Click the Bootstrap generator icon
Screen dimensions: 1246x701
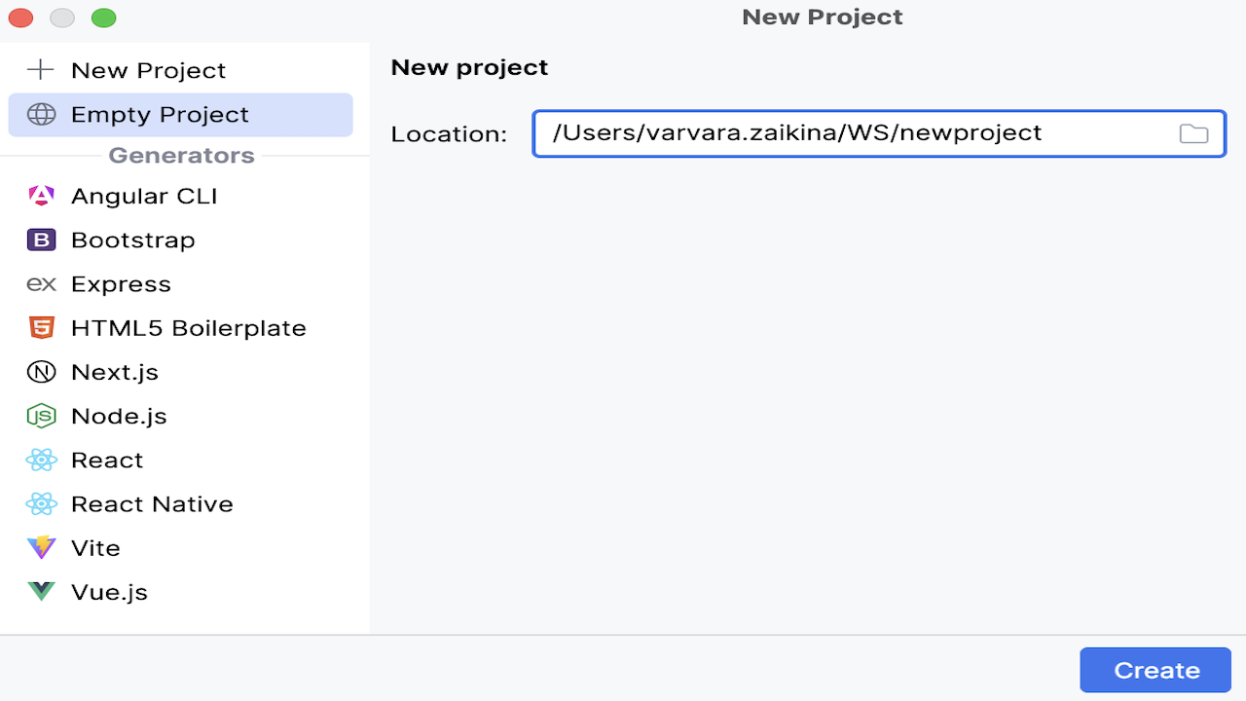41,240
